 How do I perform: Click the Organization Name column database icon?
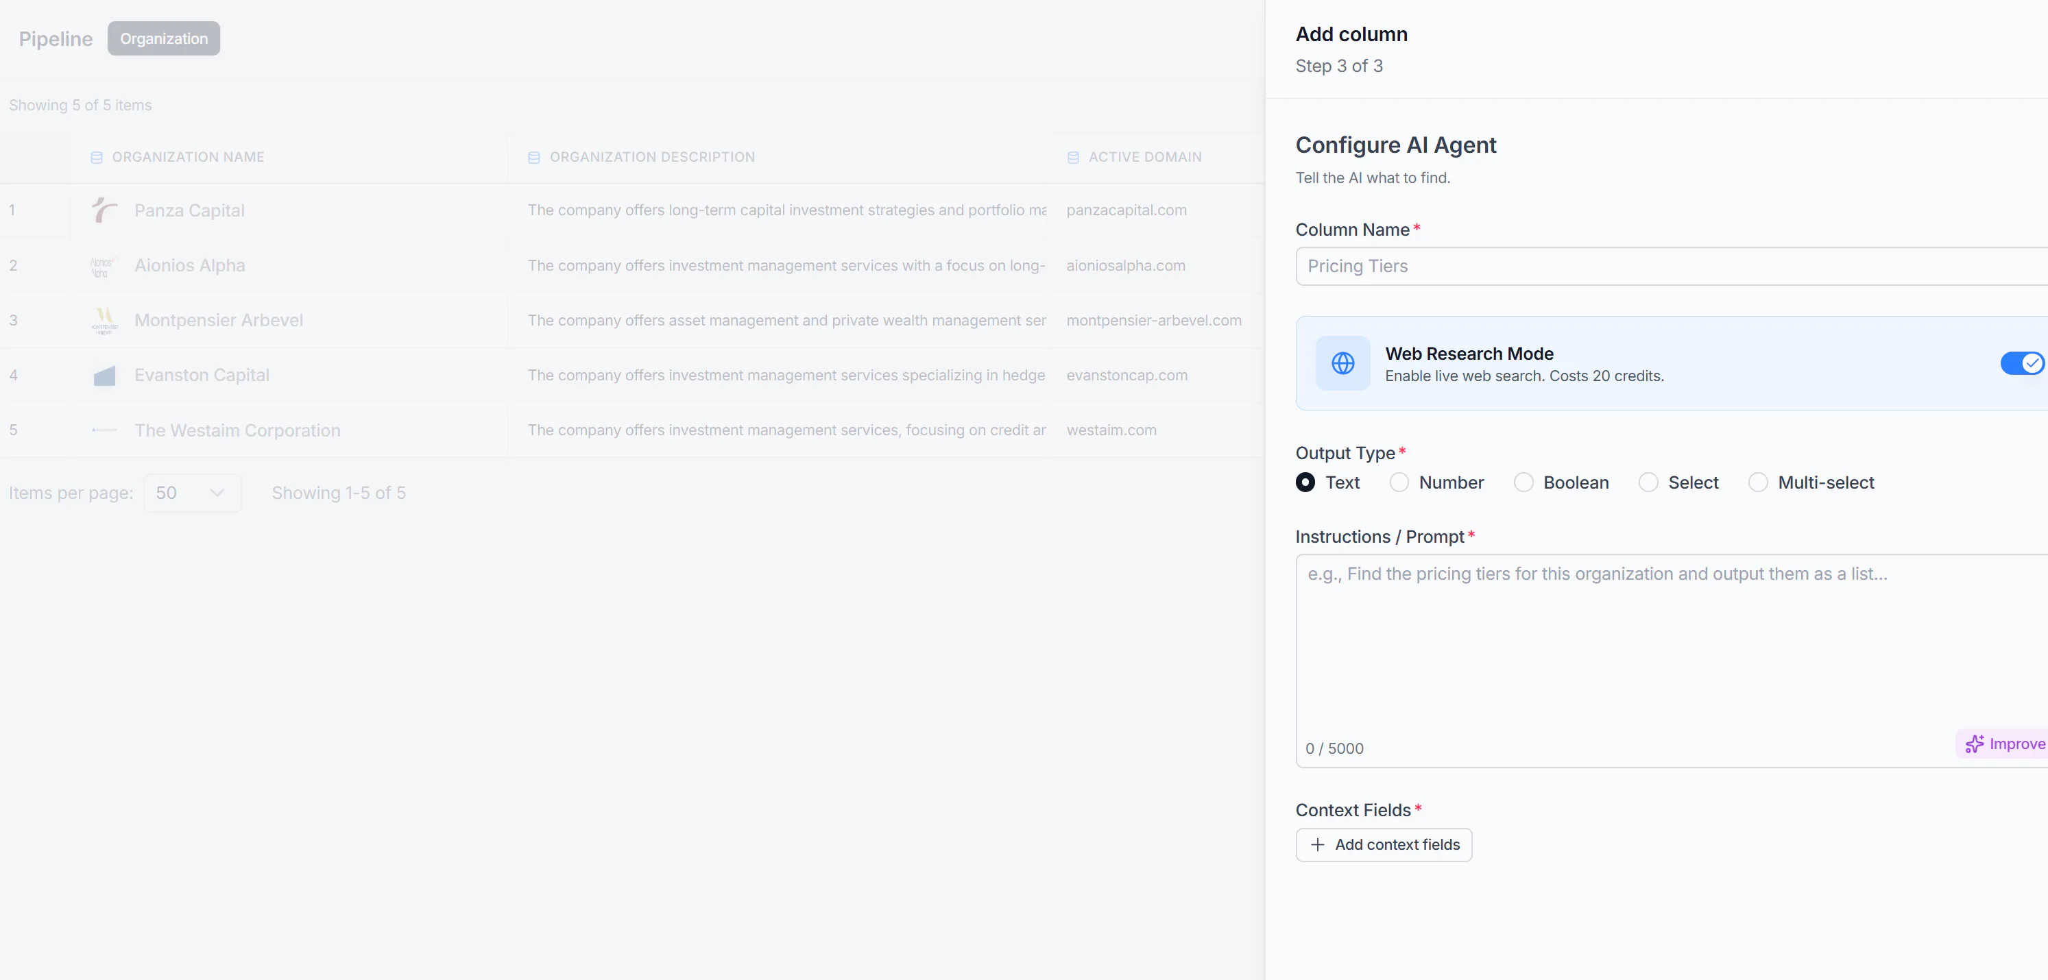97,158
